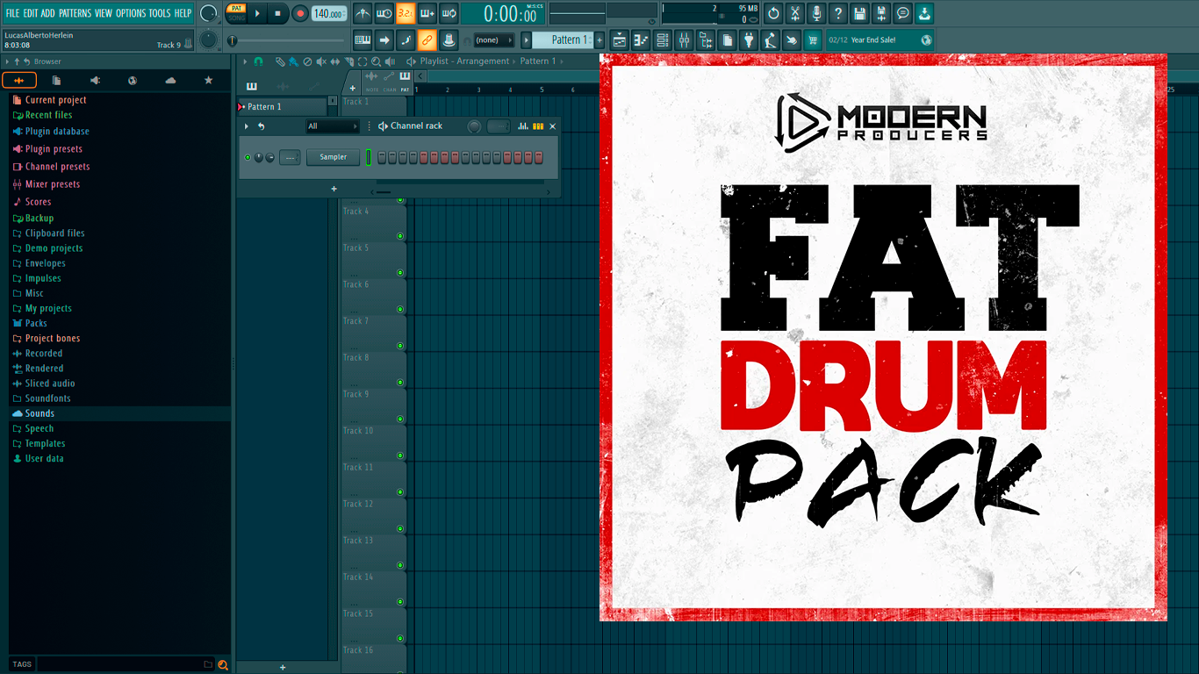This screenshot has height=674, width=1199.
Task: Open the chat speech bubble icon
Action: click(x=902, y=13)
